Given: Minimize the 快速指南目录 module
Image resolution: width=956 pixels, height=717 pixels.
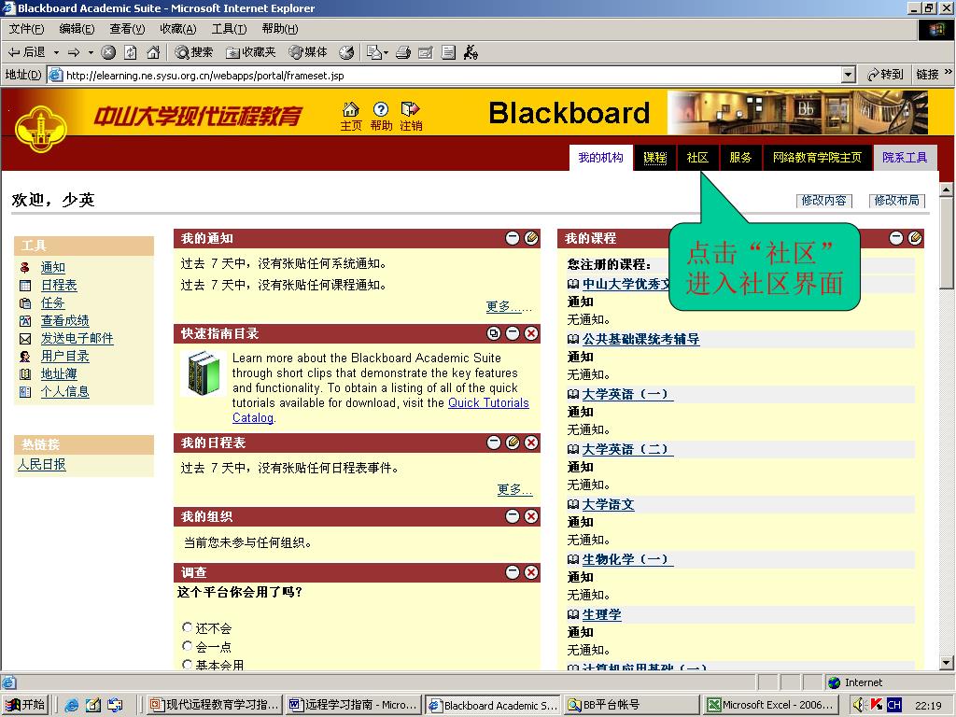Looking at the screenshot, I should [x=513, y=333].
